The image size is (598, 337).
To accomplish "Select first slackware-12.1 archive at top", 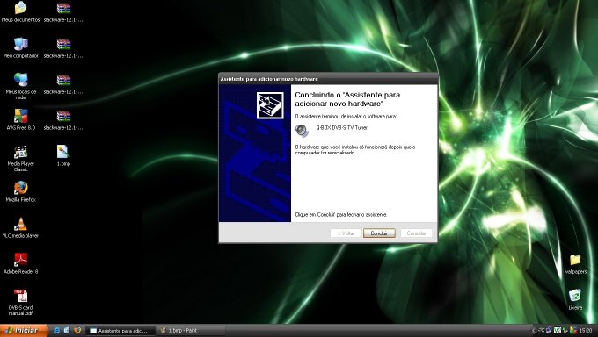I will click(63, 11).
